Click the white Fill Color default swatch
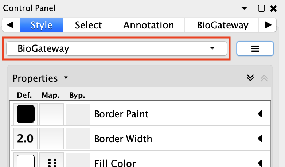The height and width of the screenshot is (167, 285). 26,161
